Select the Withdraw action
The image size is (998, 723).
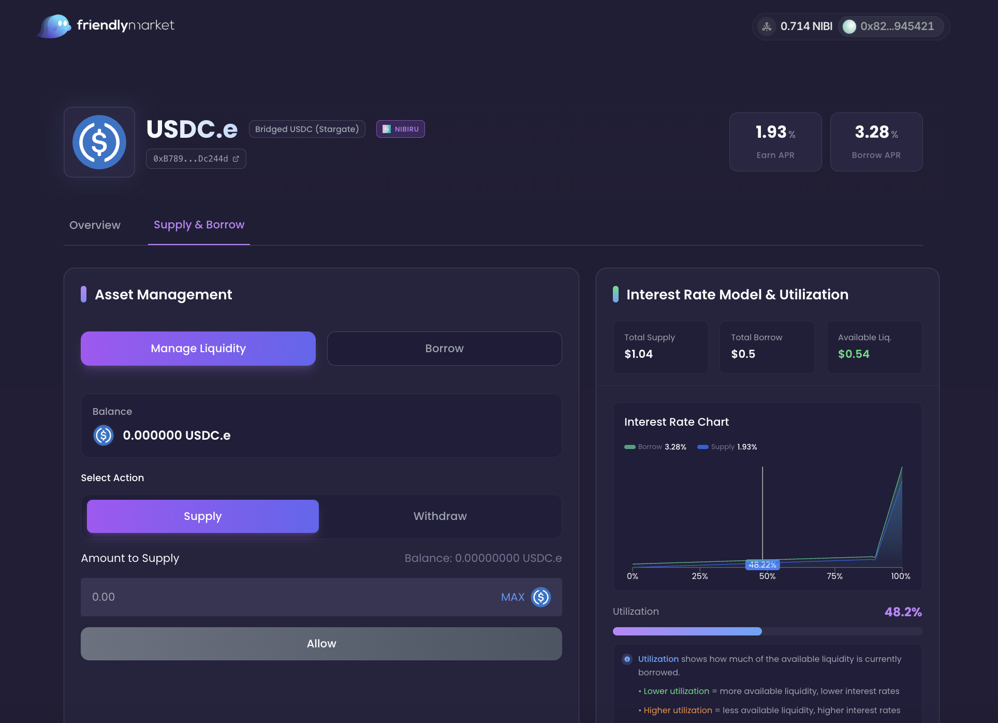pyautogui.click(x=440, y=516)
